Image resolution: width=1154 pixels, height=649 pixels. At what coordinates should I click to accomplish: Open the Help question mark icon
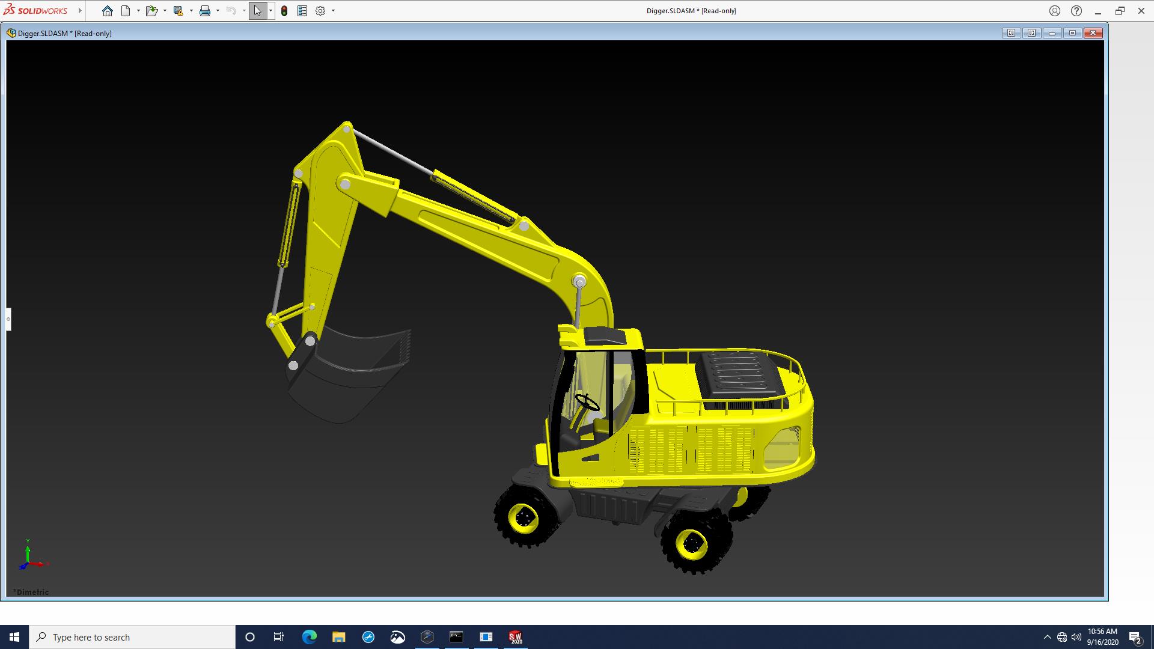pos(1076,11)
